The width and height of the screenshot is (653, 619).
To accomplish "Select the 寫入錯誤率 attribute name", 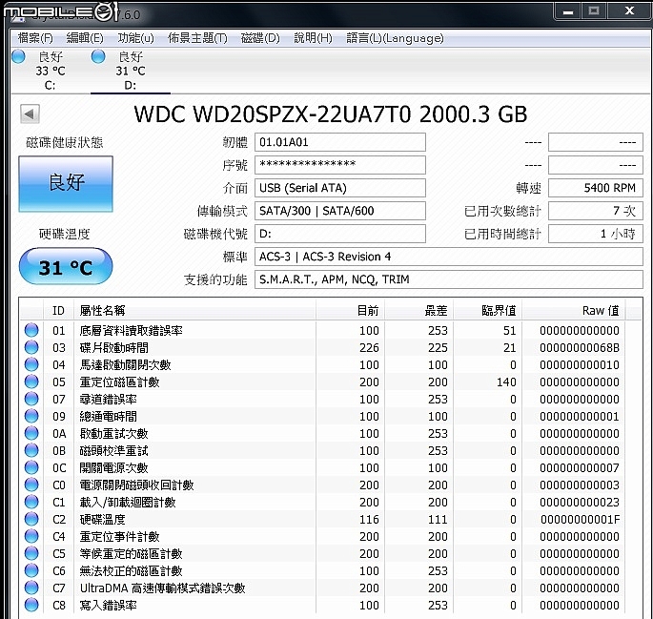I will point(108,606).
